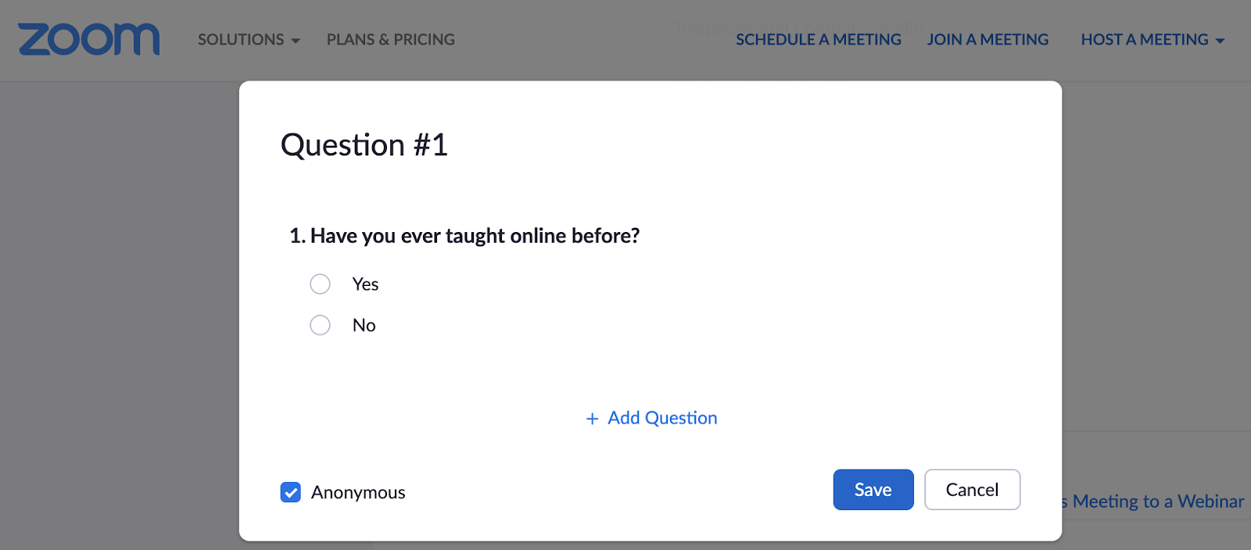
Task: Click the Yes answer label
Action: click(x=365, y=284)
